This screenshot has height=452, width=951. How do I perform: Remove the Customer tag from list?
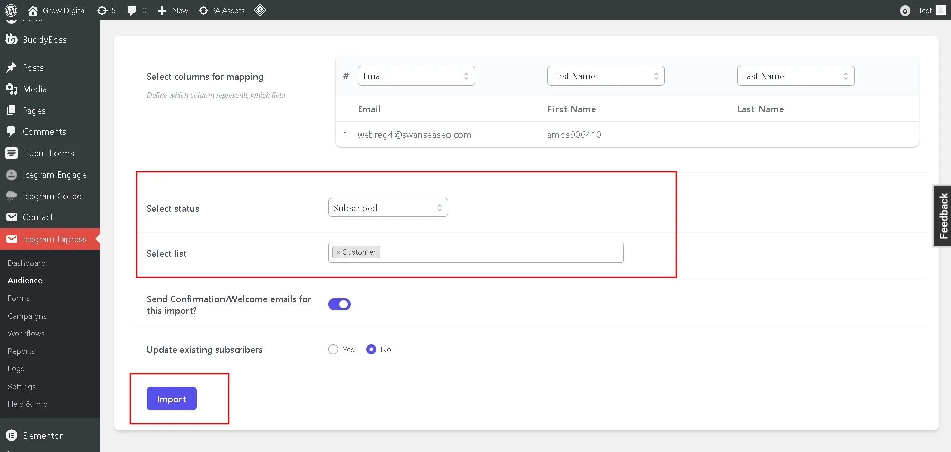point(338,252)
